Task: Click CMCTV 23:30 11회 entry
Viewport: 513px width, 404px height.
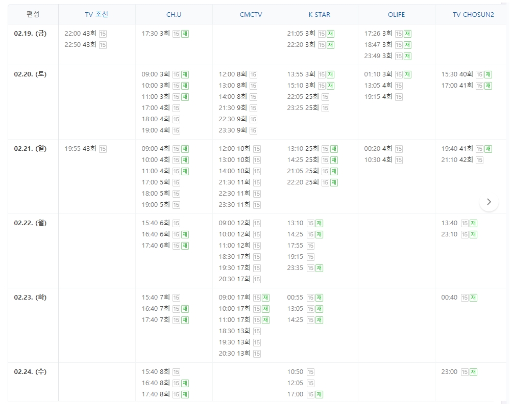Action: coord(235,204)
